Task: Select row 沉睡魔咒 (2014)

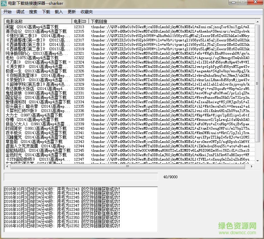Action: pos(130,137)
